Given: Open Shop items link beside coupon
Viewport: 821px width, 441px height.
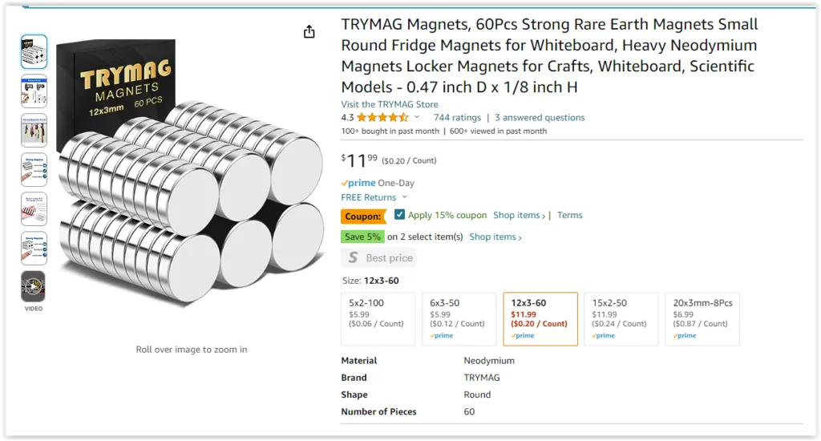Looking at the screenshot, I should (519, 216).
